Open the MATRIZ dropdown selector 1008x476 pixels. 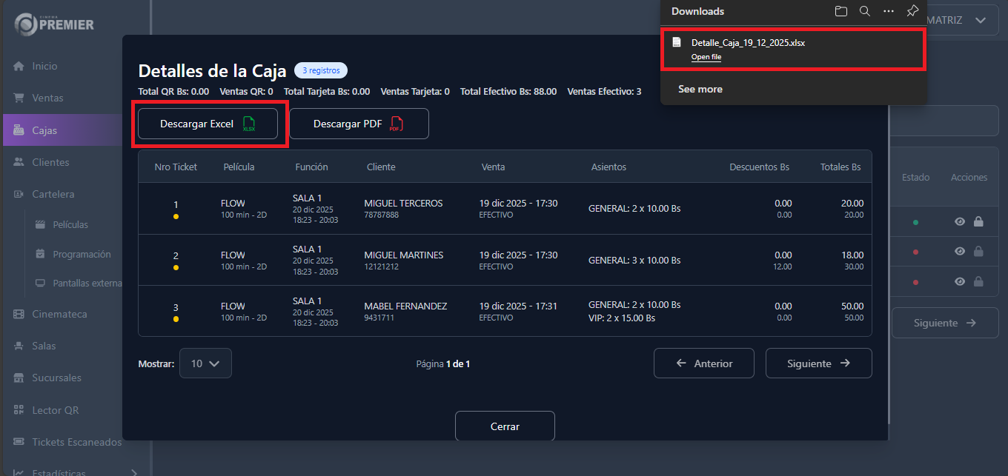click(x=959, y=20)
